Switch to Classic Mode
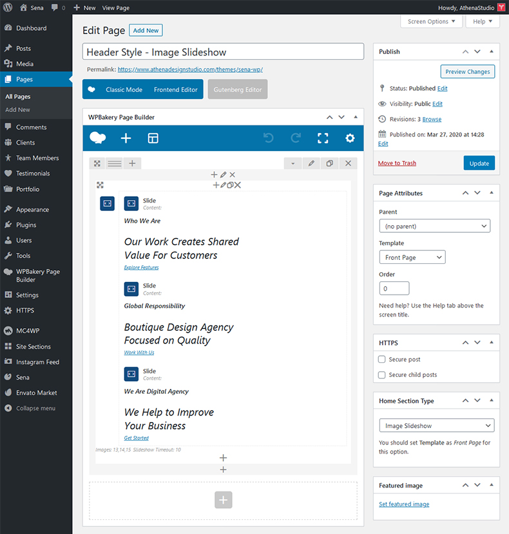The width and height of the screenshot is (509, 534). pos(124,89)
